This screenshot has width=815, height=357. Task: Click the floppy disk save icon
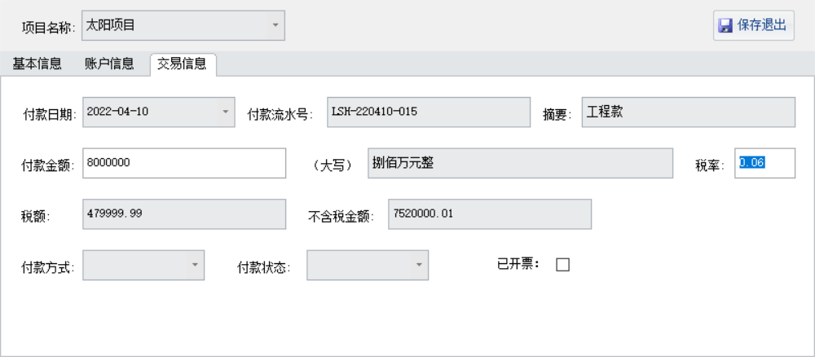(x=725, y=26)
